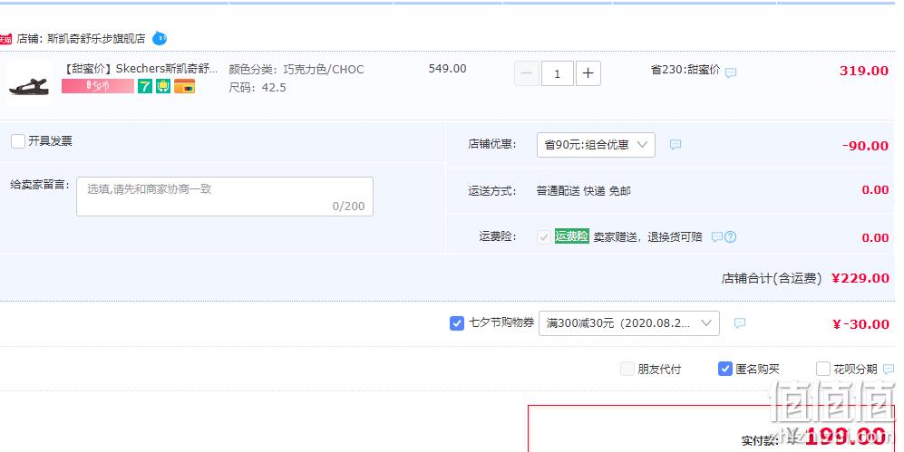
Task: Click the store name 斯凯奇舒乐步旗舰店
Action: (96, 39)
